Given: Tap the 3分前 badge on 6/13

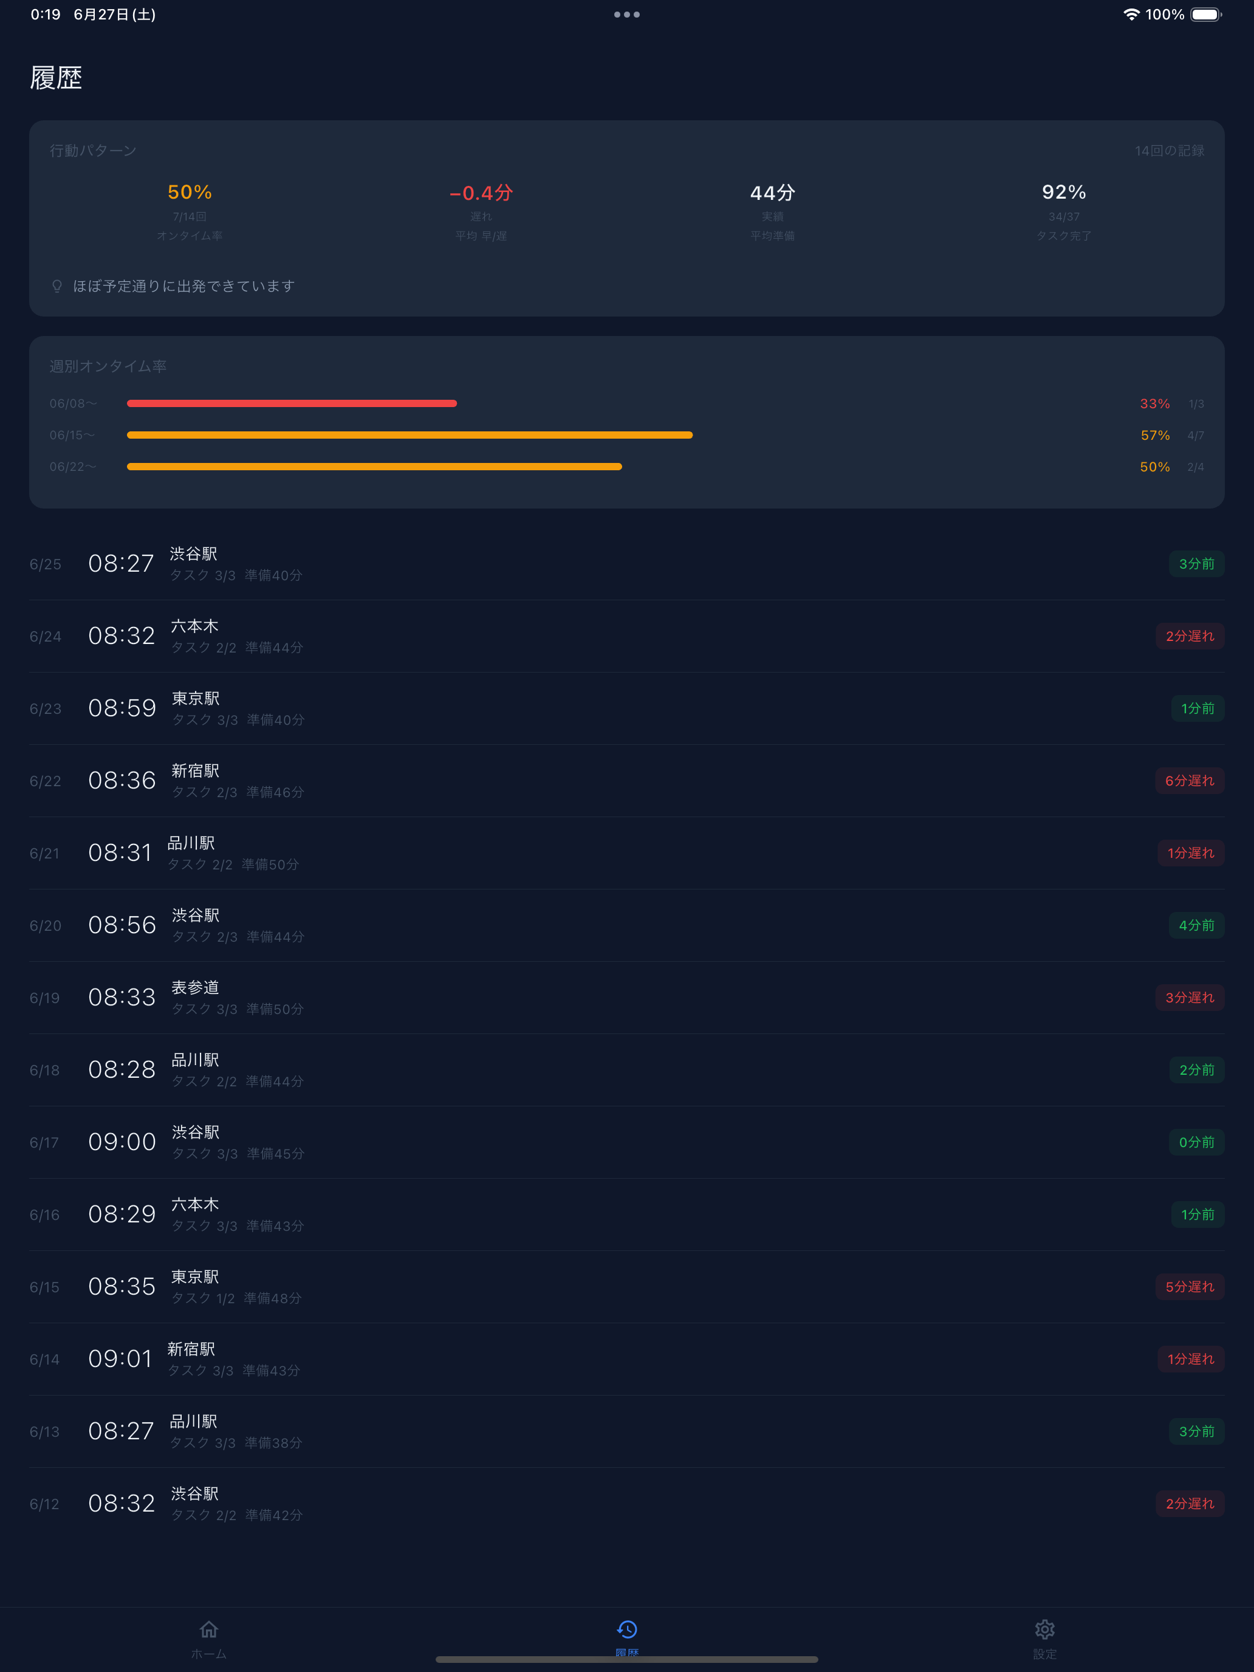Looking at the screenshot, I should [x=1196, y=1431].
